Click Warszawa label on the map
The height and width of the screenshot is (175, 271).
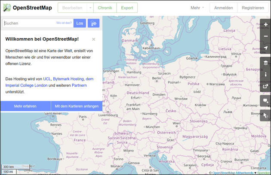(x=217, y=84)
